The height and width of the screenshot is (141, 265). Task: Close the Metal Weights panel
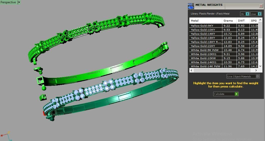click(x=261, y=6)
